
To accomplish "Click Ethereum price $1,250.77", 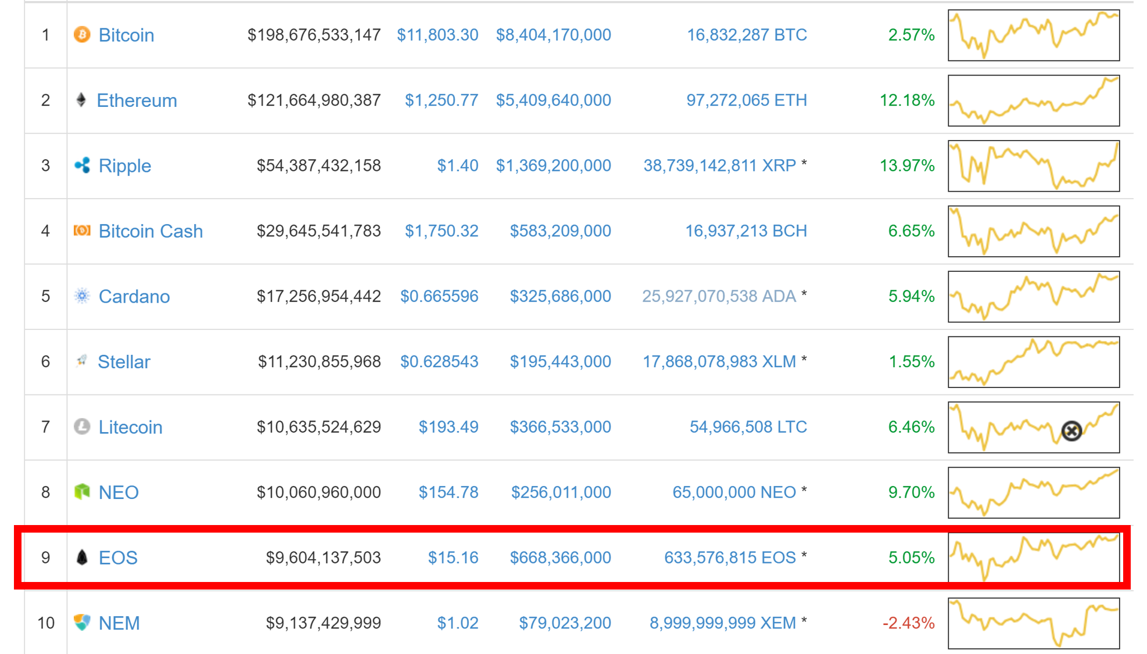I will coord(442,100).
